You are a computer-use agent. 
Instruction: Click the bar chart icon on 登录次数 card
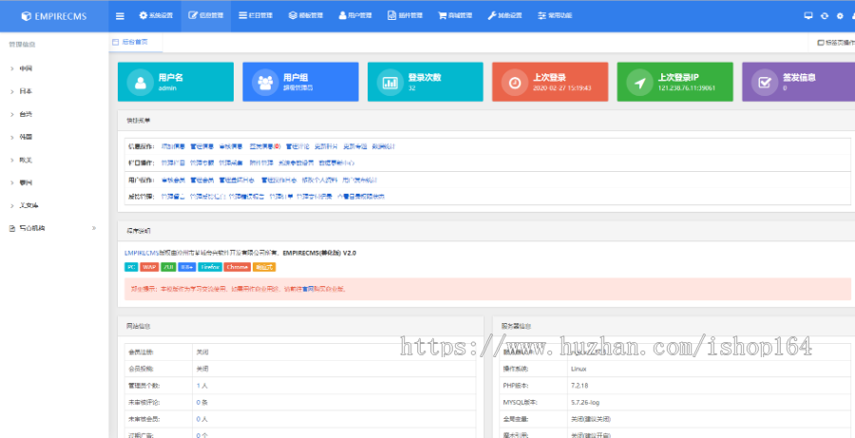[389, 83]
